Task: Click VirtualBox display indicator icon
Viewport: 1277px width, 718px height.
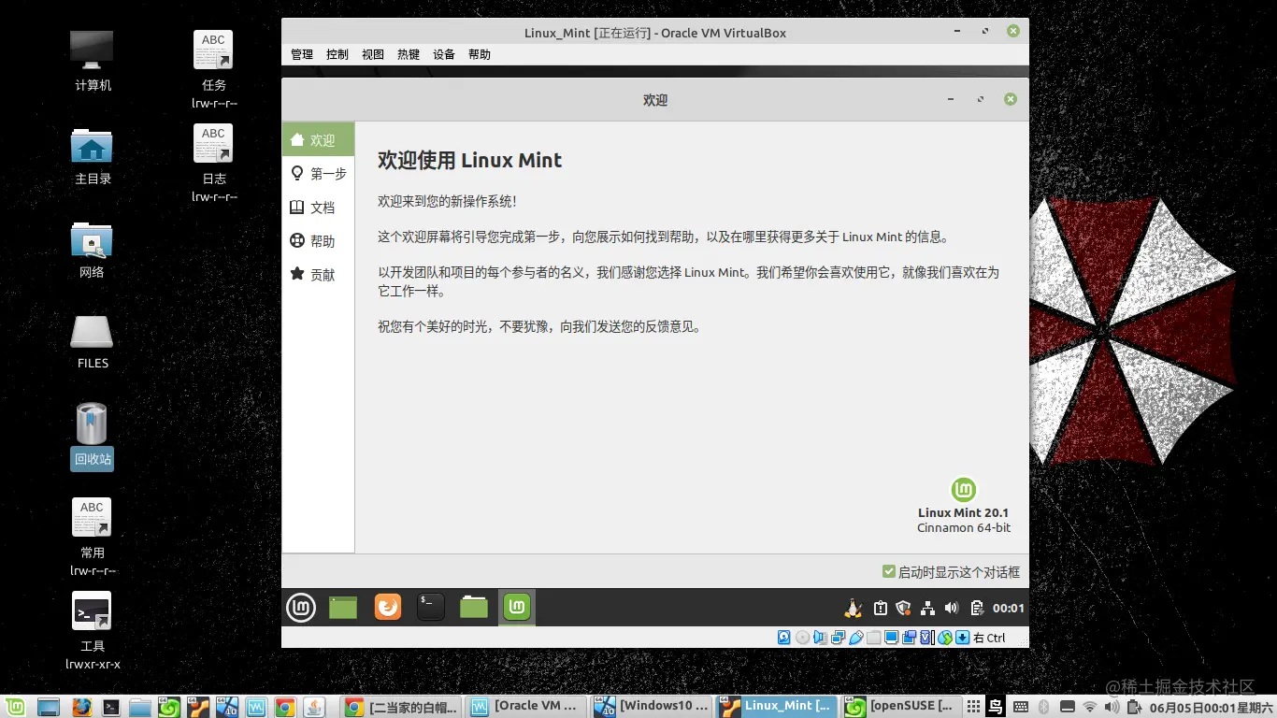Action: coord(891,638)
